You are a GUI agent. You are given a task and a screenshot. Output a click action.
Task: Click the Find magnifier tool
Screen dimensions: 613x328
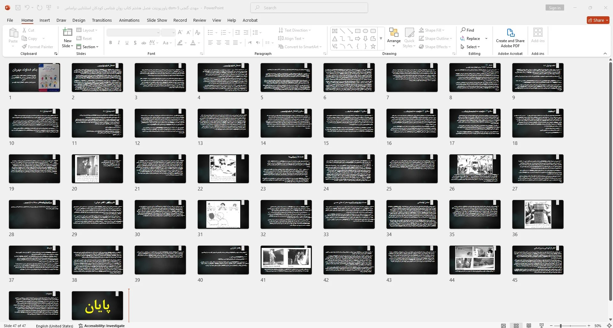[x=467, y=30]
